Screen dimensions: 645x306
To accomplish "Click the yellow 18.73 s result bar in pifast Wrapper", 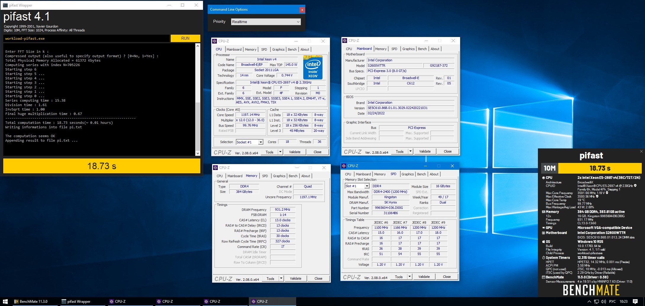I will pos(101,166).
